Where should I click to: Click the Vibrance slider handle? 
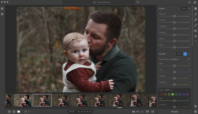click(174, 78)
